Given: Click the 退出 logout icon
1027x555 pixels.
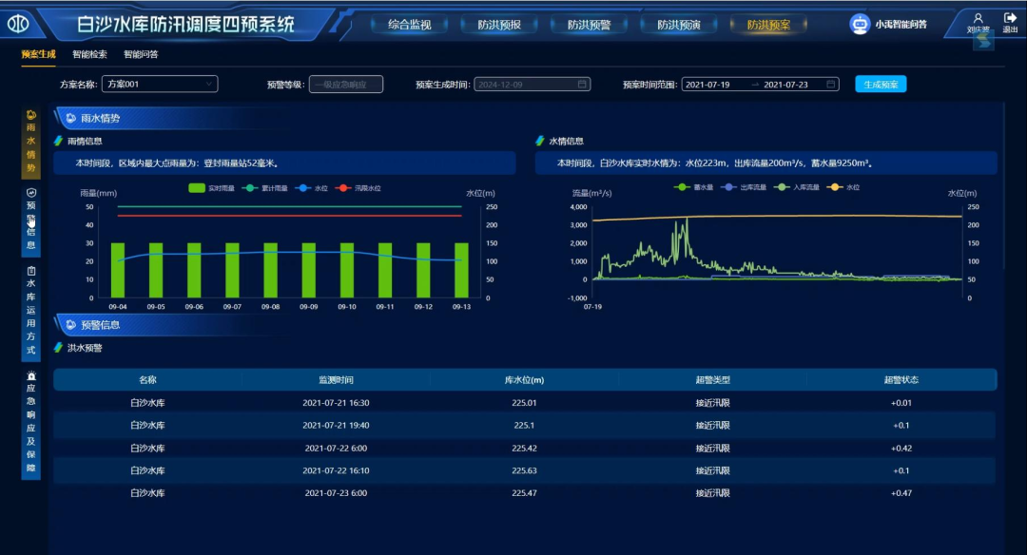Looking at the screenshot, I should [1010, 18].
